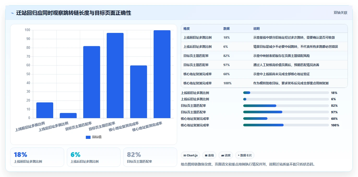The height and width of the screenshot is (177, 358).
Task: Click the 100% value beside the progress bars
Action: pos(335,125)
